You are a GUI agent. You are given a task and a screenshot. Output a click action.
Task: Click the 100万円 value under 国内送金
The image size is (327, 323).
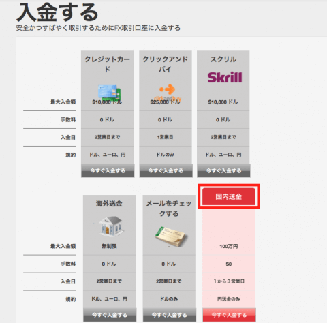[229, 246]
